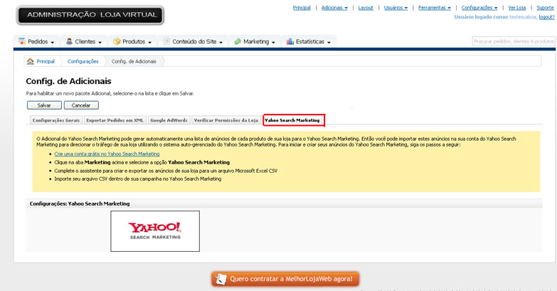
Task: Click Crie uma conta grátis no Yahoo link
Action: click(x=107, y=154)
